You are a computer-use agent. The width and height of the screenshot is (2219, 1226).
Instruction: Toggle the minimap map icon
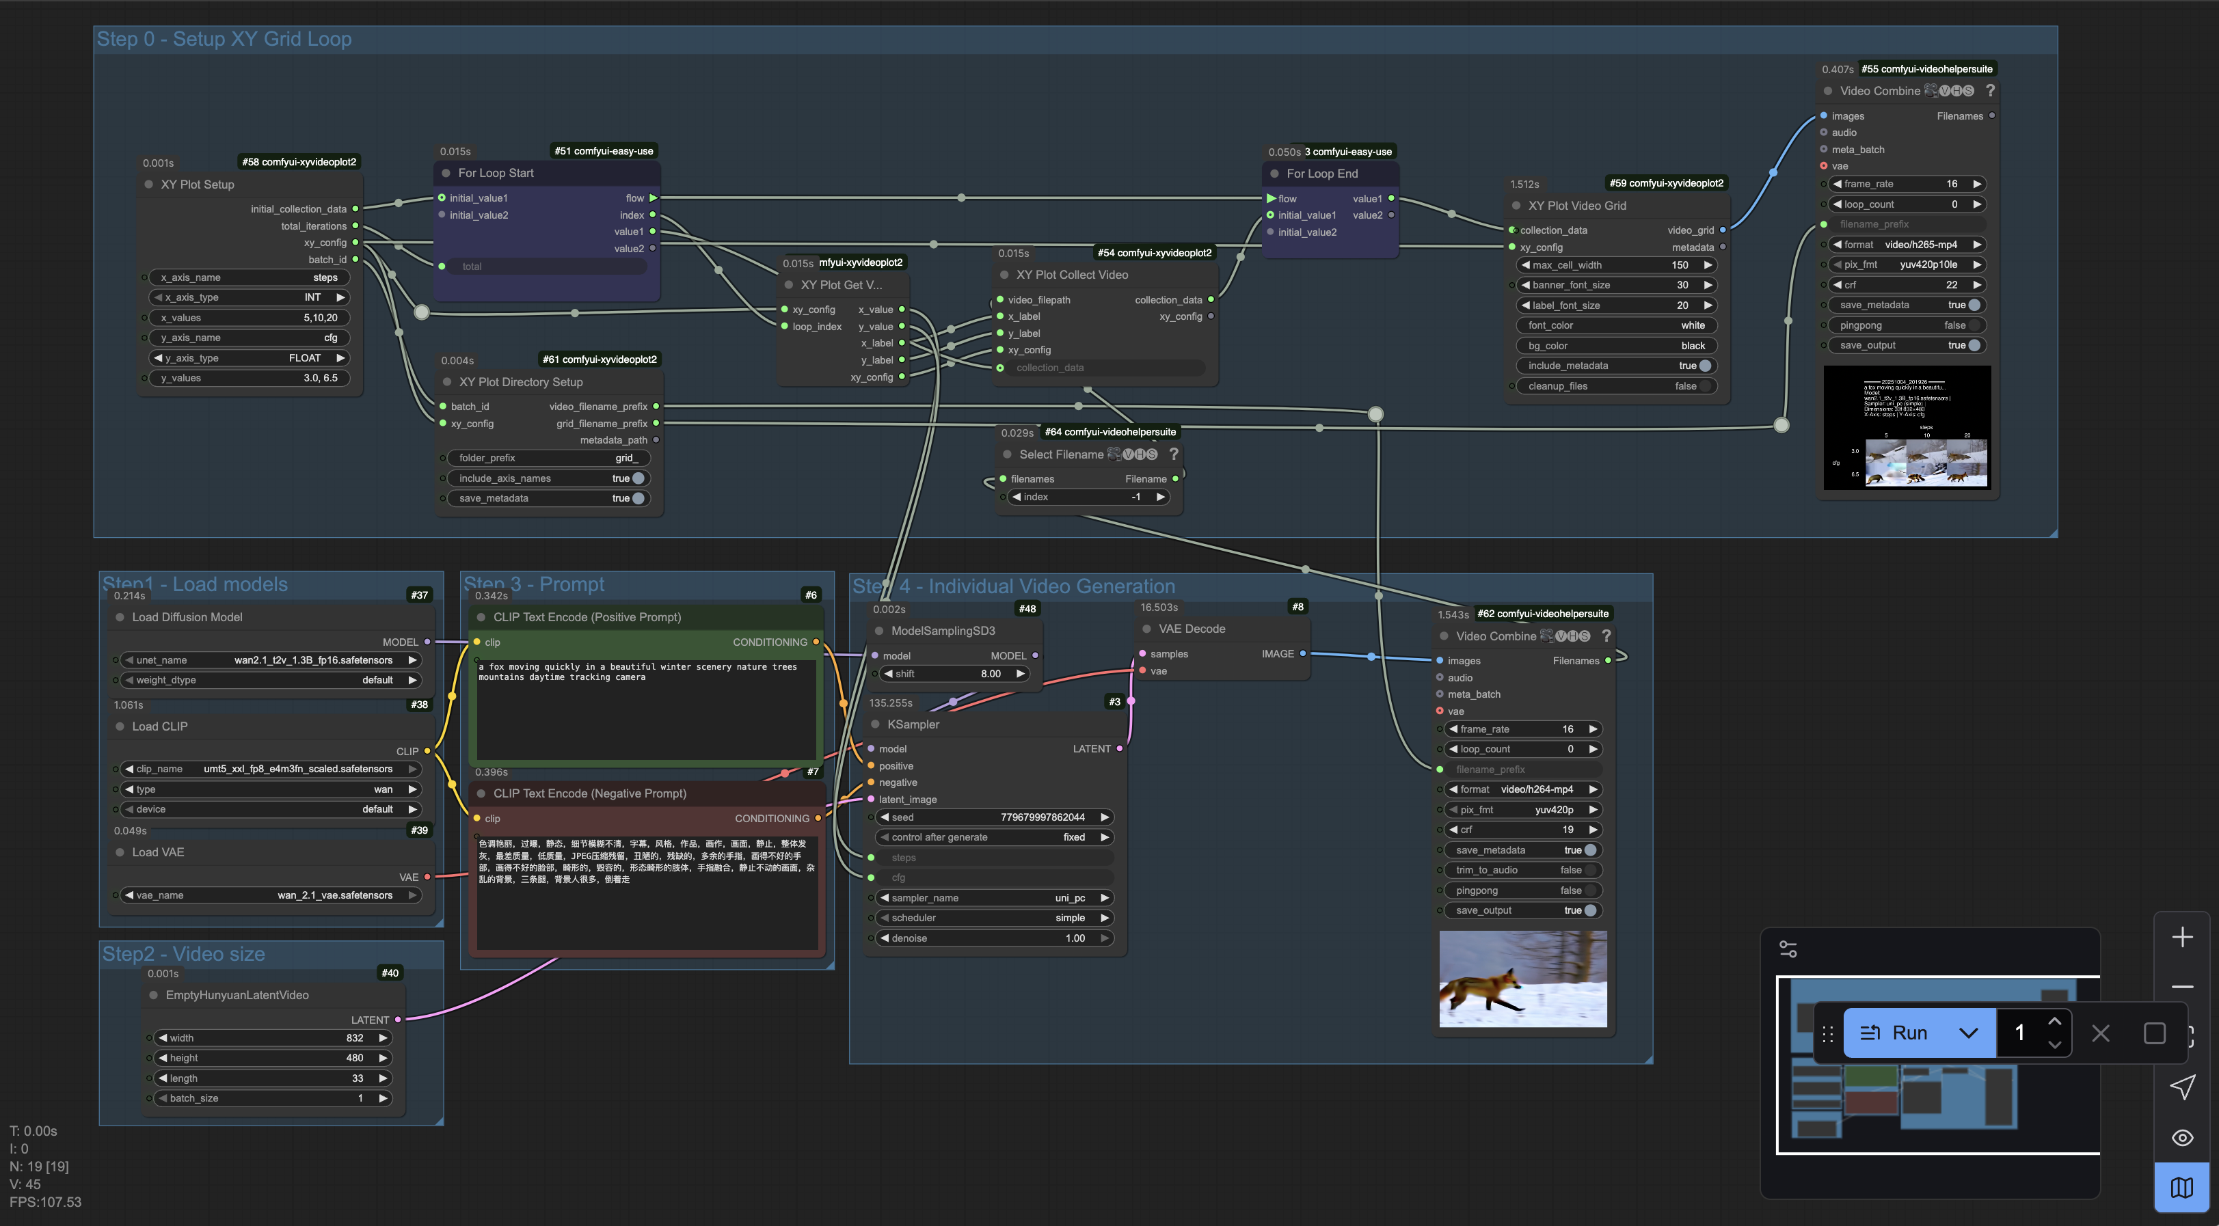(2182, 1187)
